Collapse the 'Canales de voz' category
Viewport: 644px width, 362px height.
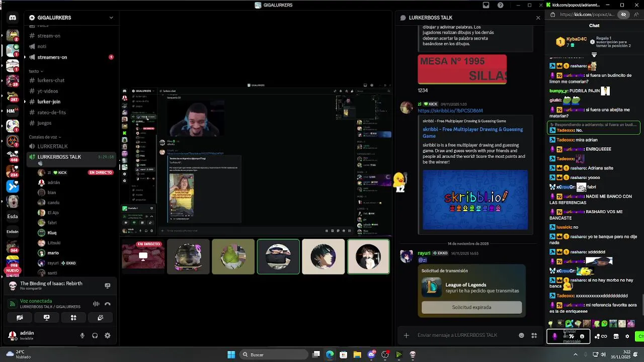(x=45, y=137)
